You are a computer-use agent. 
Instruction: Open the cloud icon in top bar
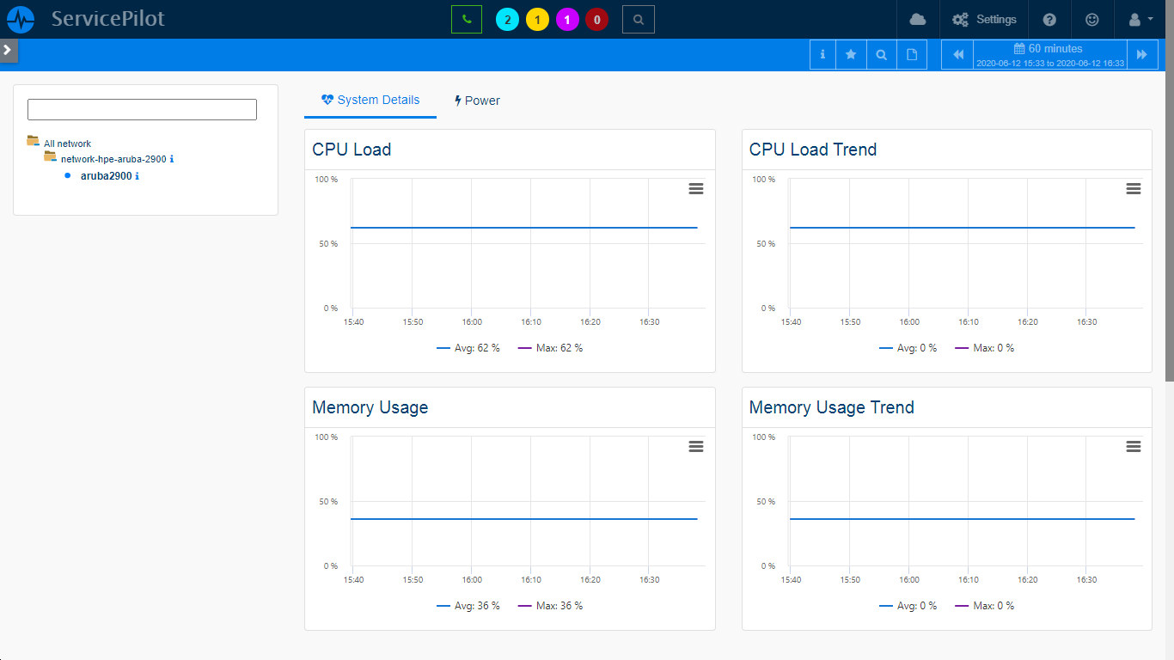click(x=918, y=19)
